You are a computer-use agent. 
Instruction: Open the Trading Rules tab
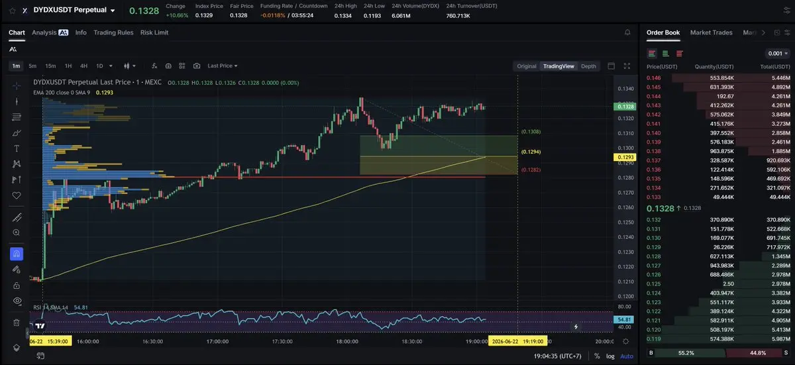point(113,32)
